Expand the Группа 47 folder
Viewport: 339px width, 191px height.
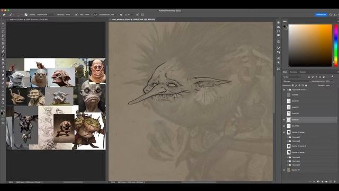287,137
